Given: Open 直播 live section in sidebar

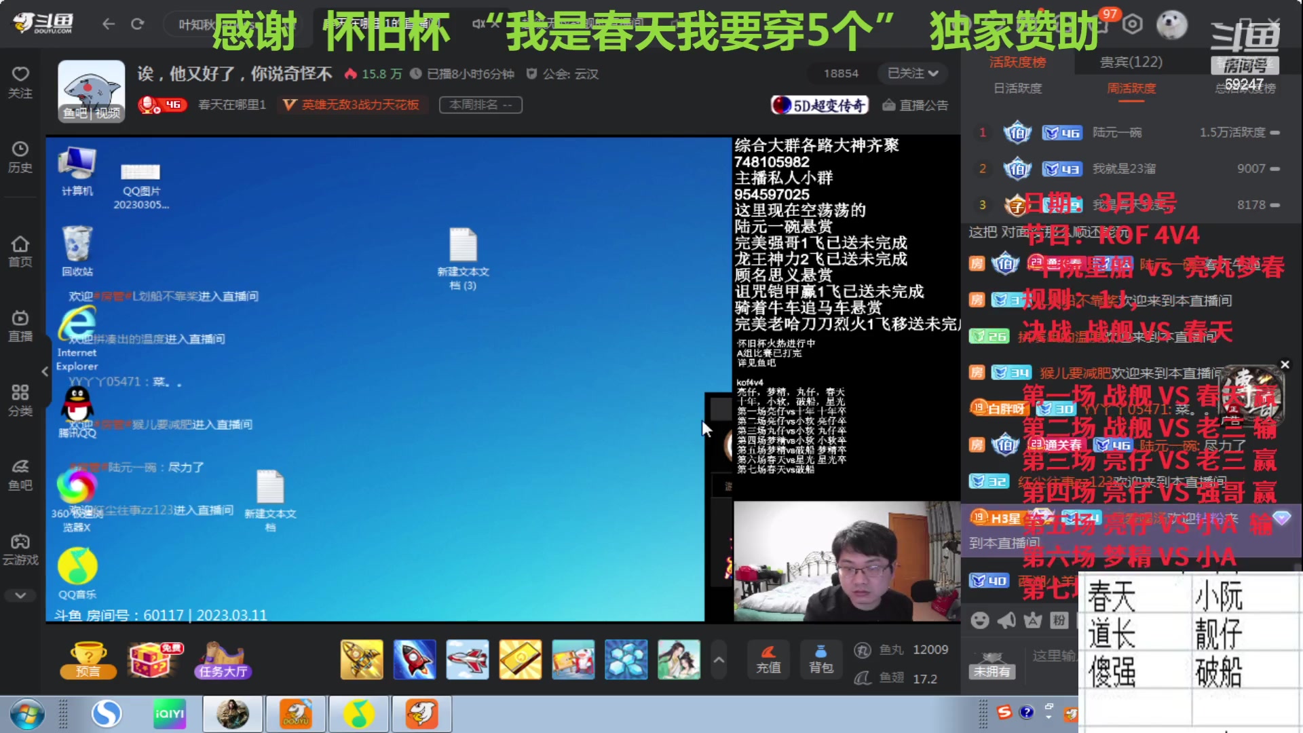Looking at the screenshot, I should pyautogui.click(x=20, y=326).
